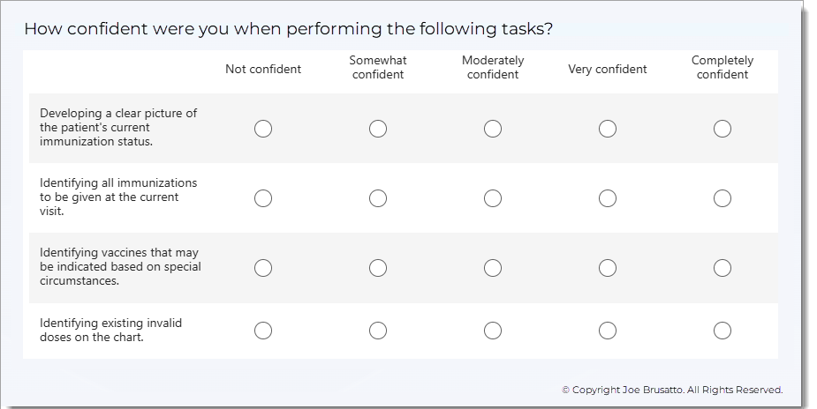Choose 'Somewhat confident' for existing invalid doses
Screen dimensions: 817x409
point(378,331)
